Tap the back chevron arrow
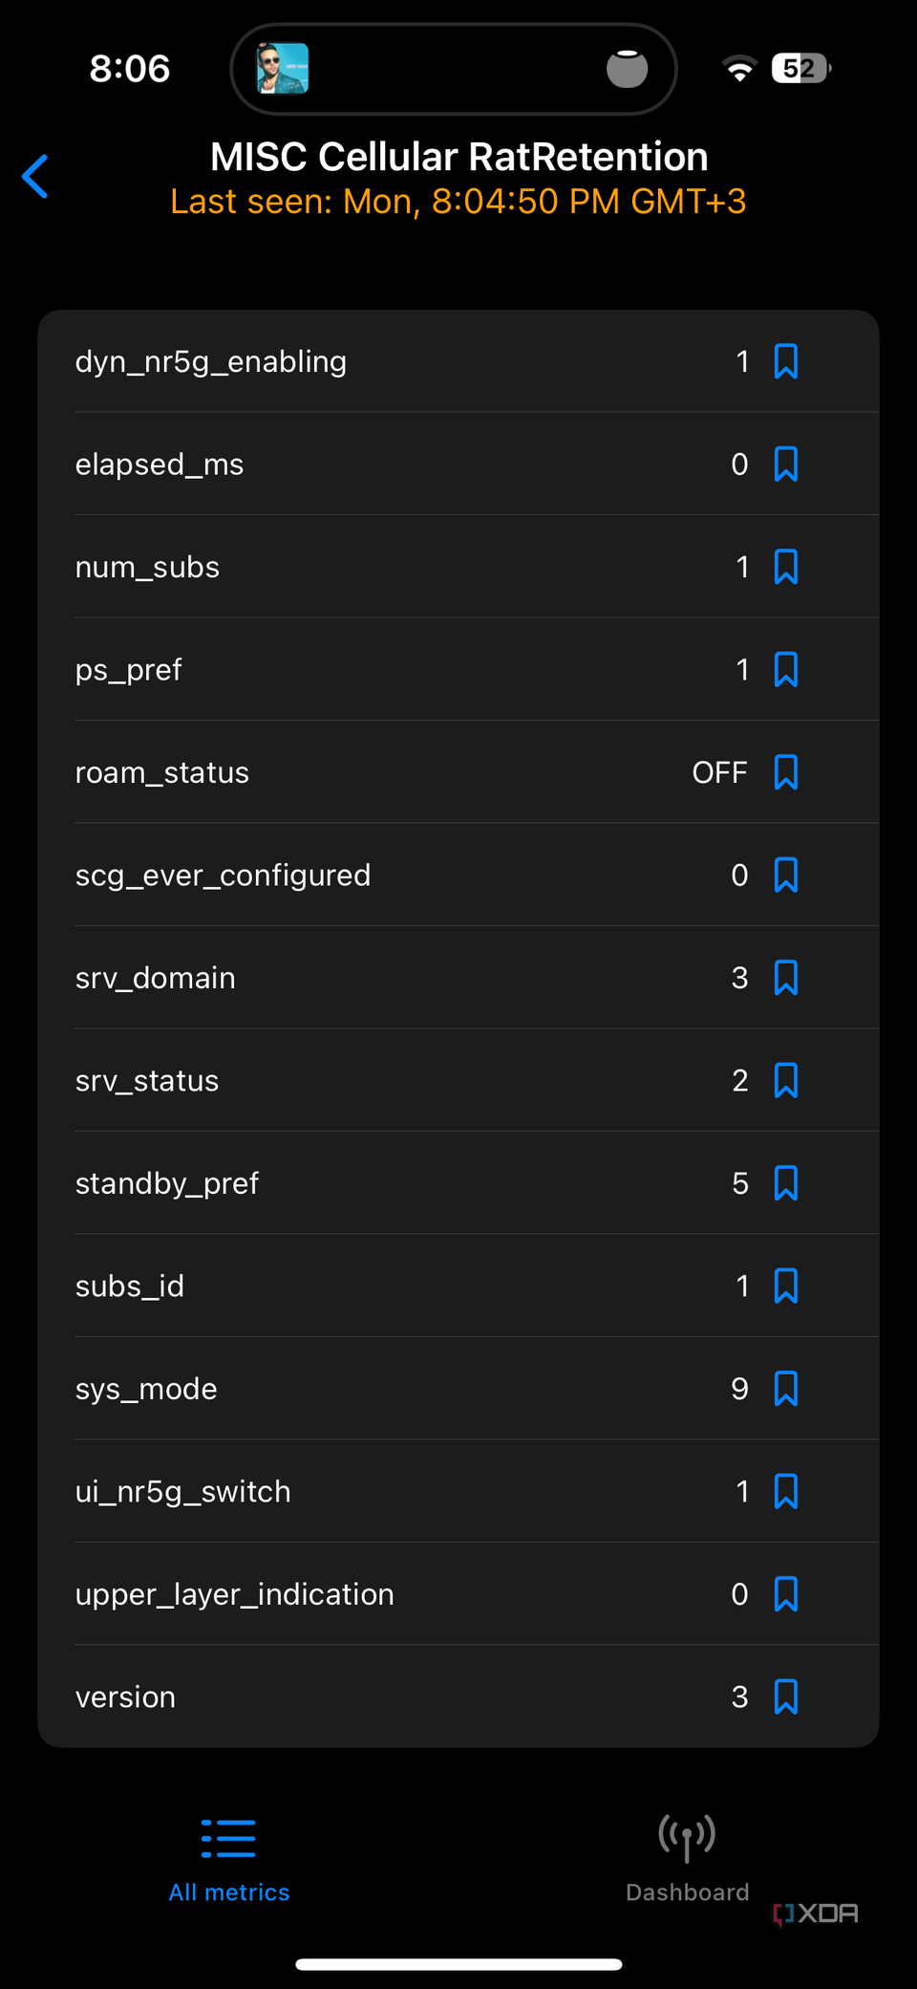This screenshot has height=1989, width=917. [34, 176]
